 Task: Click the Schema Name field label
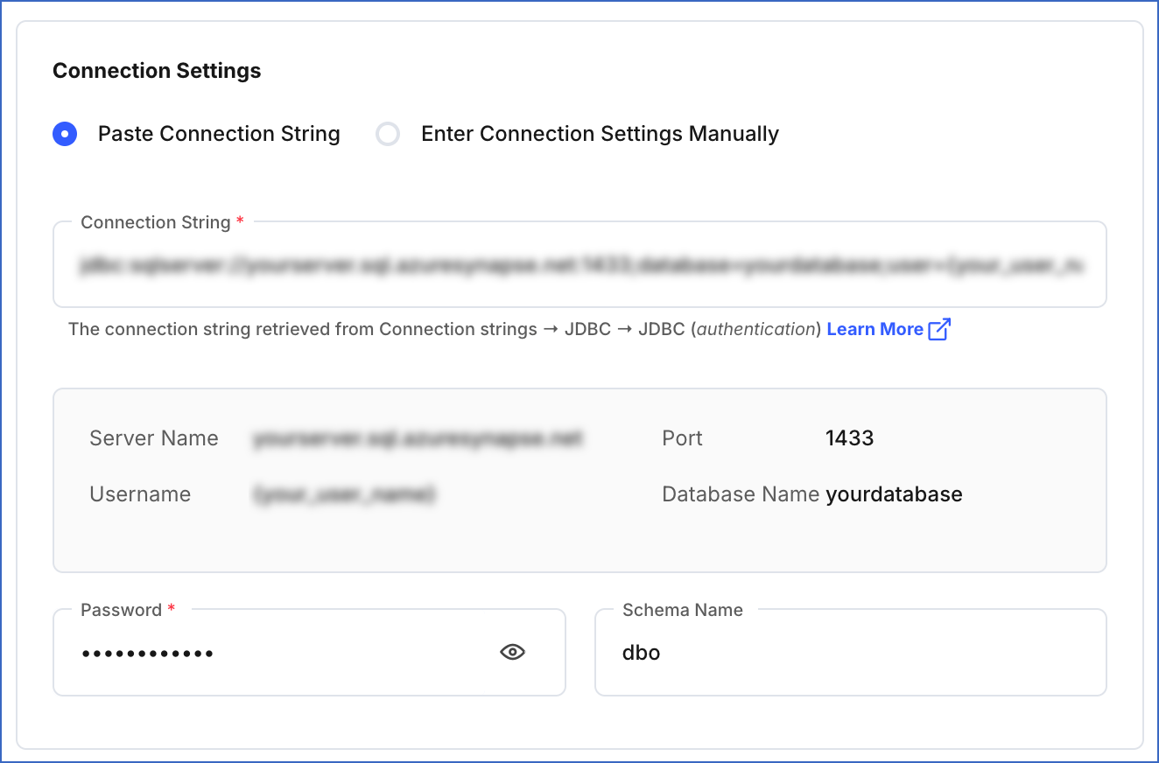coord(682,610)
